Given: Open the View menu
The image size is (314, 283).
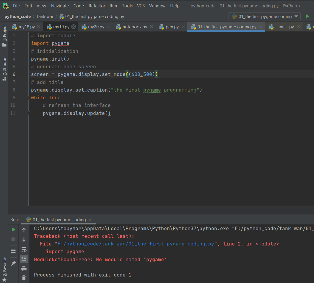Looking at the screenshot, I should pyautogui.click(x=41, y=6).
